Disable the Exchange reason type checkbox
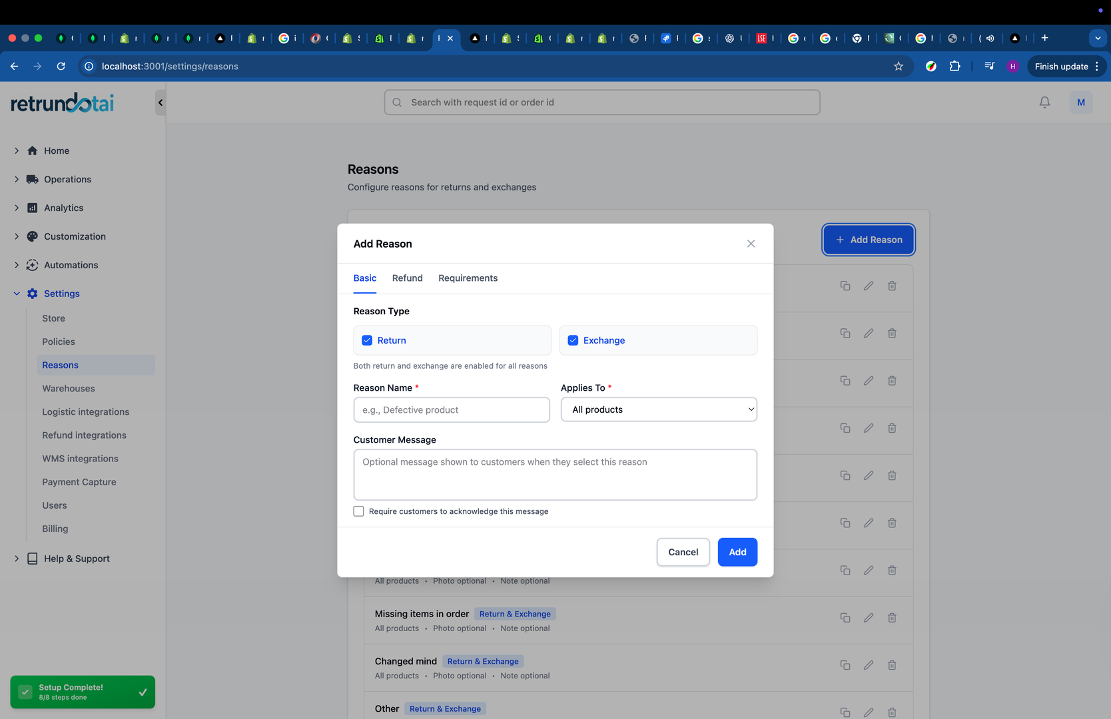The width and height of the screenshot is (1111, 719). click(x=573, y=340)
